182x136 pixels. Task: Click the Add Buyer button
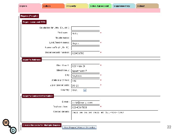coord(79,127)
